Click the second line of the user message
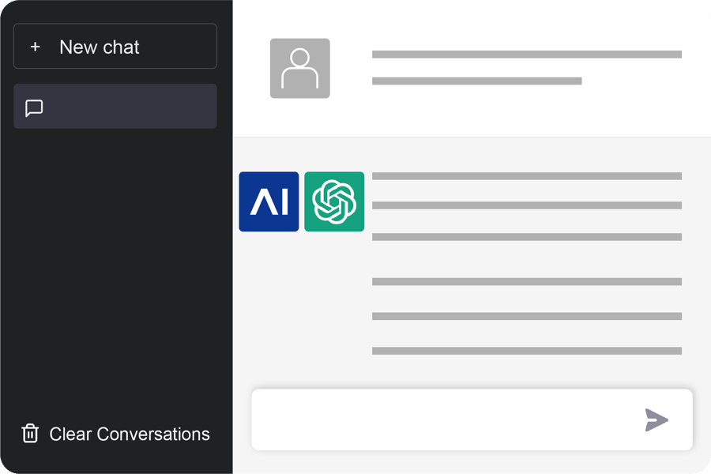 click(x=478, y=80)
